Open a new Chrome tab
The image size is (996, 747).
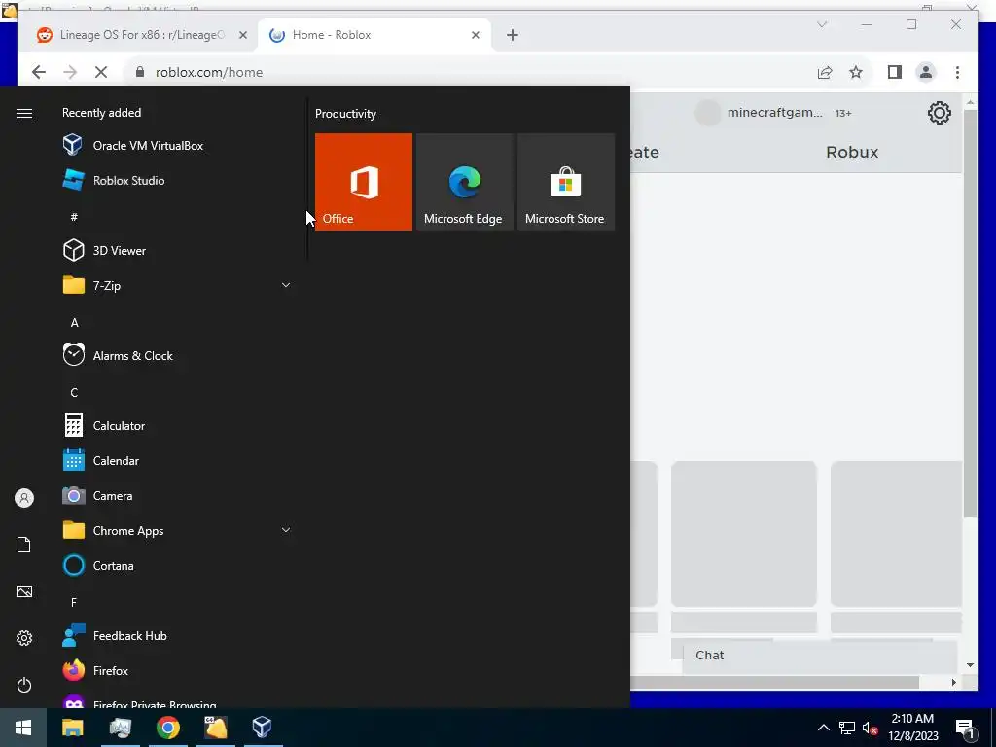click(513, 35)
